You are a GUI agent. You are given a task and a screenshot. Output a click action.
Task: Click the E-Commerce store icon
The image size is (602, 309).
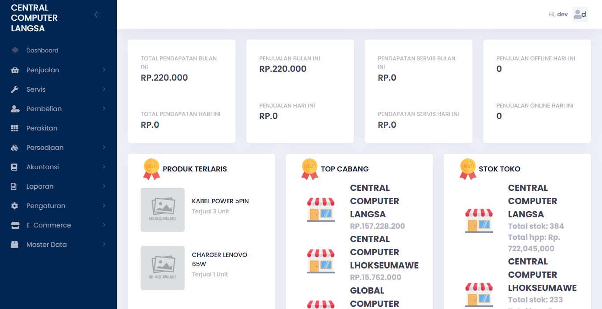(x=15, y=225)
